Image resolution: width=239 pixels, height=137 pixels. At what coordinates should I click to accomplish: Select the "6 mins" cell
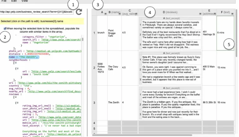coord(225,33)
